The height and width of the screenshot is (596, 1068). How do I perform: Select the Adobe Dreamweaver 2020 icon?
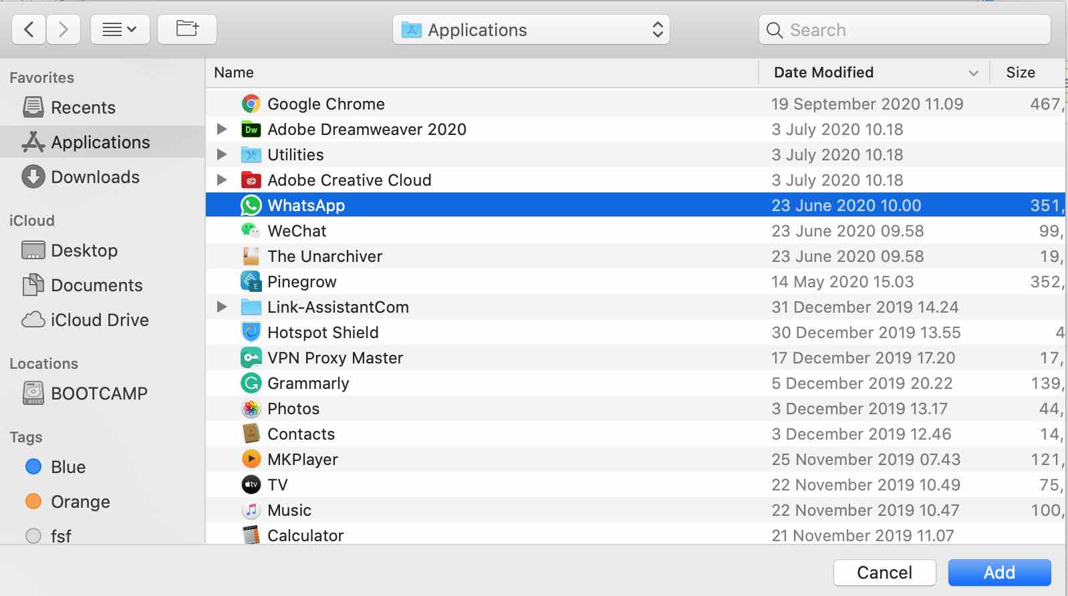tap(251, 130)
